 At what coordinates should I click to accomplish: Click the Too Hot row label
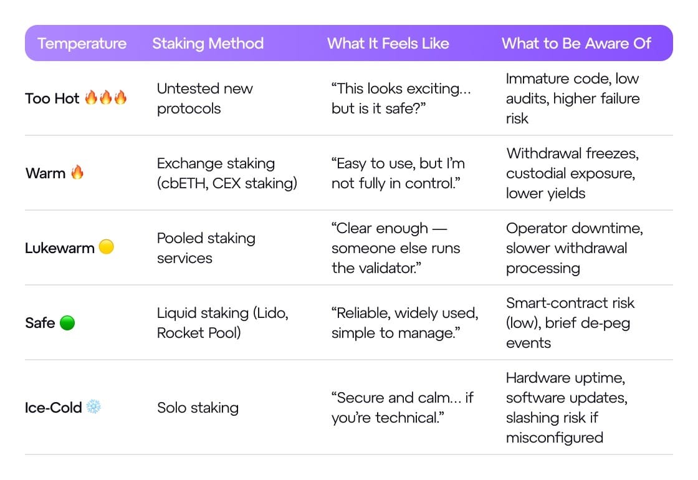coord(52,98)
